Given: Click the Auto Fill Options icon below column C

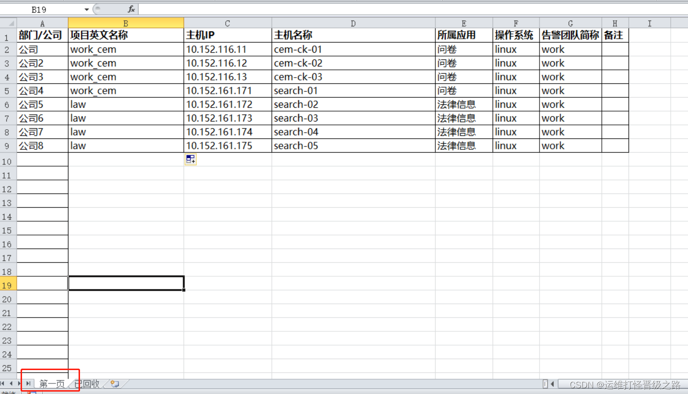Looking at the screenshot, I should [x=190, y=159].
